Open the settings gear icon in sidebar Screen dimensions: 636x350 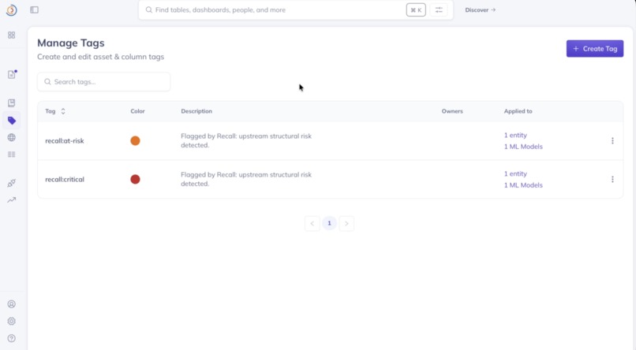[x=11, y=322]
